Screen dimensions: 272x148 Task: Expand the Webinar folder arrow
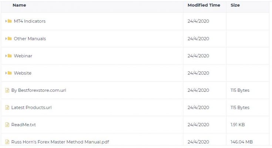(6, 56)
